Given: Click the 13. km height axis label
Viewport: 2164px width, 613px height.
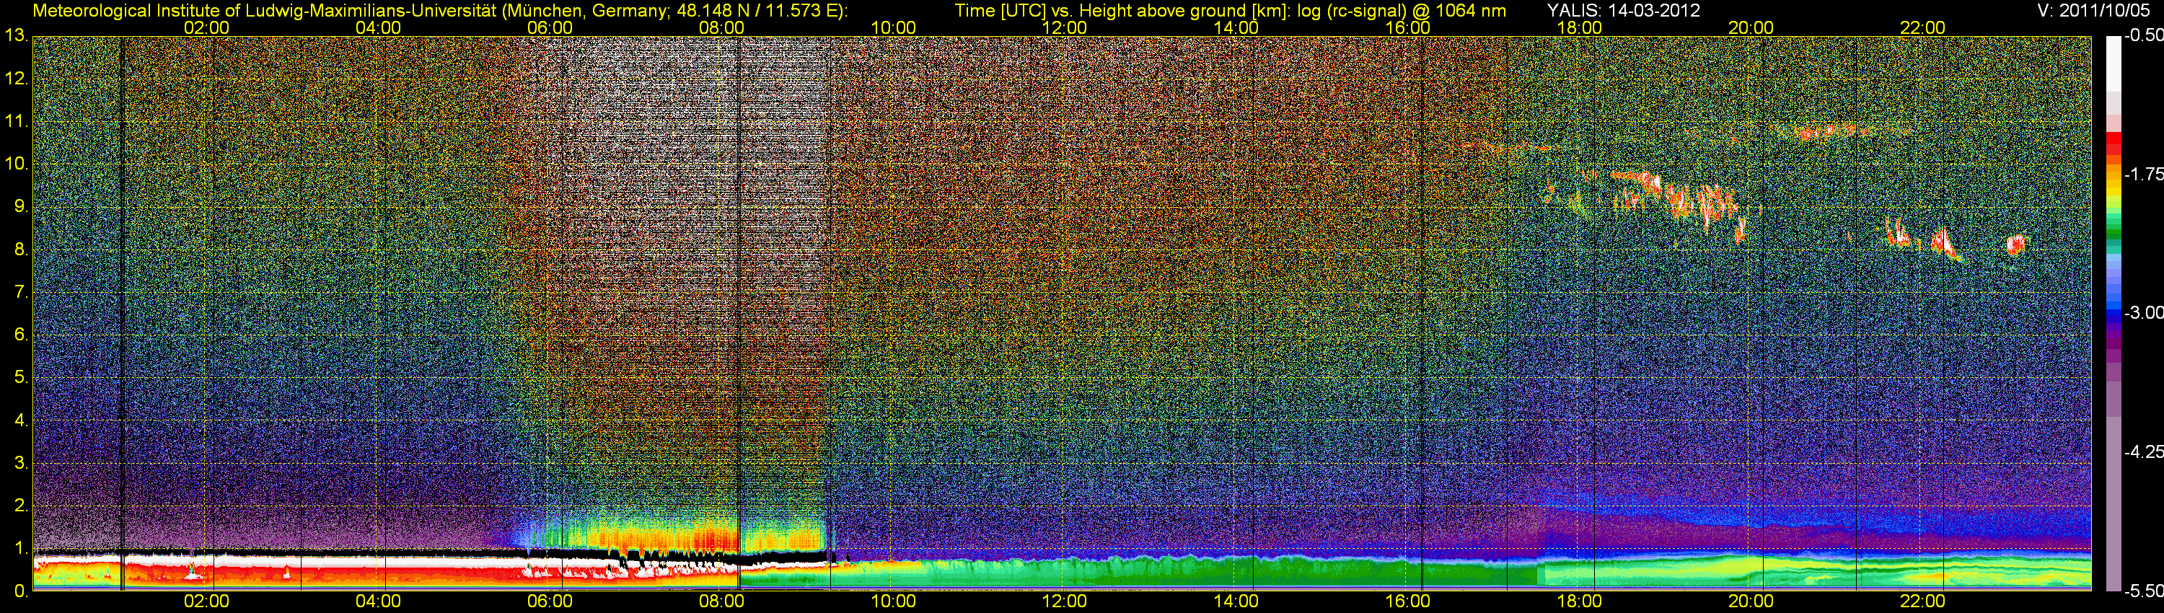Looking at the screenshot, I should pos(16,36).
